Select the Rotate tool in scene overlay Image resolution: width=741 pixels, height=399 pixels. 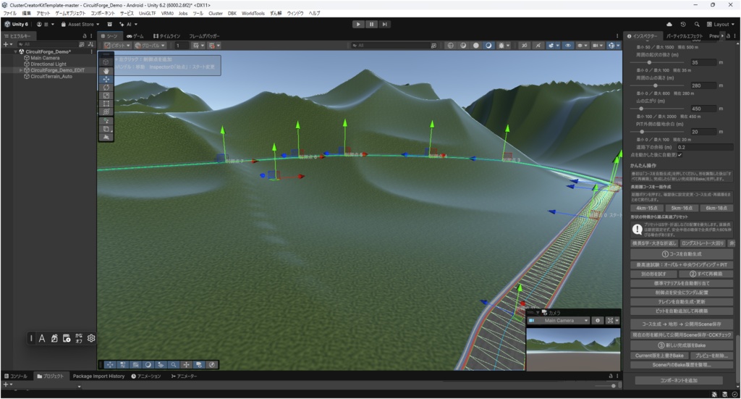click(106, 87)
